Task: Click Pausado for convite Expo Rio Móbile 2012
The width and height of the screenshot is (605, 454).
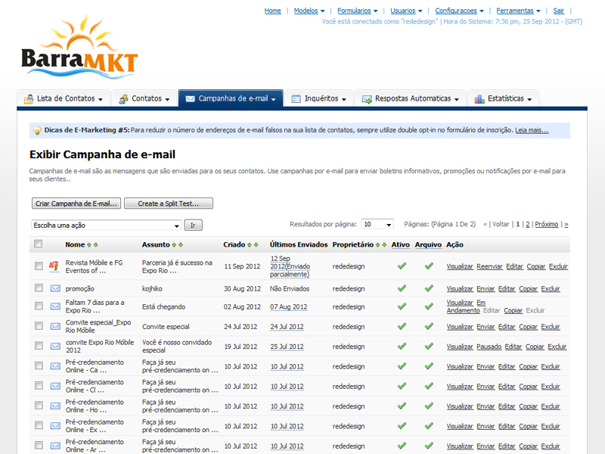Action: tap(489, 347)
